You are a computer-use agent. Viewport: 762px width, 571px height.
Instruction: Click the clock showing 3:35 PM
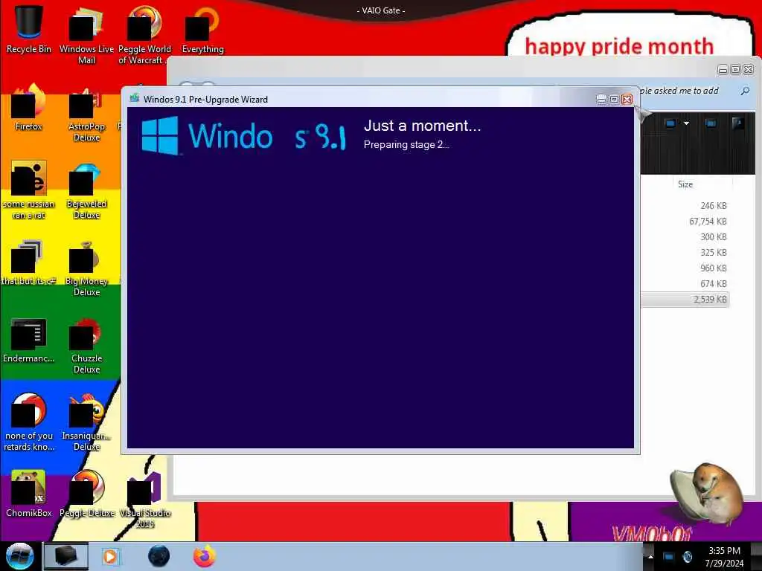pyautogui.click(x=724, y=556)
